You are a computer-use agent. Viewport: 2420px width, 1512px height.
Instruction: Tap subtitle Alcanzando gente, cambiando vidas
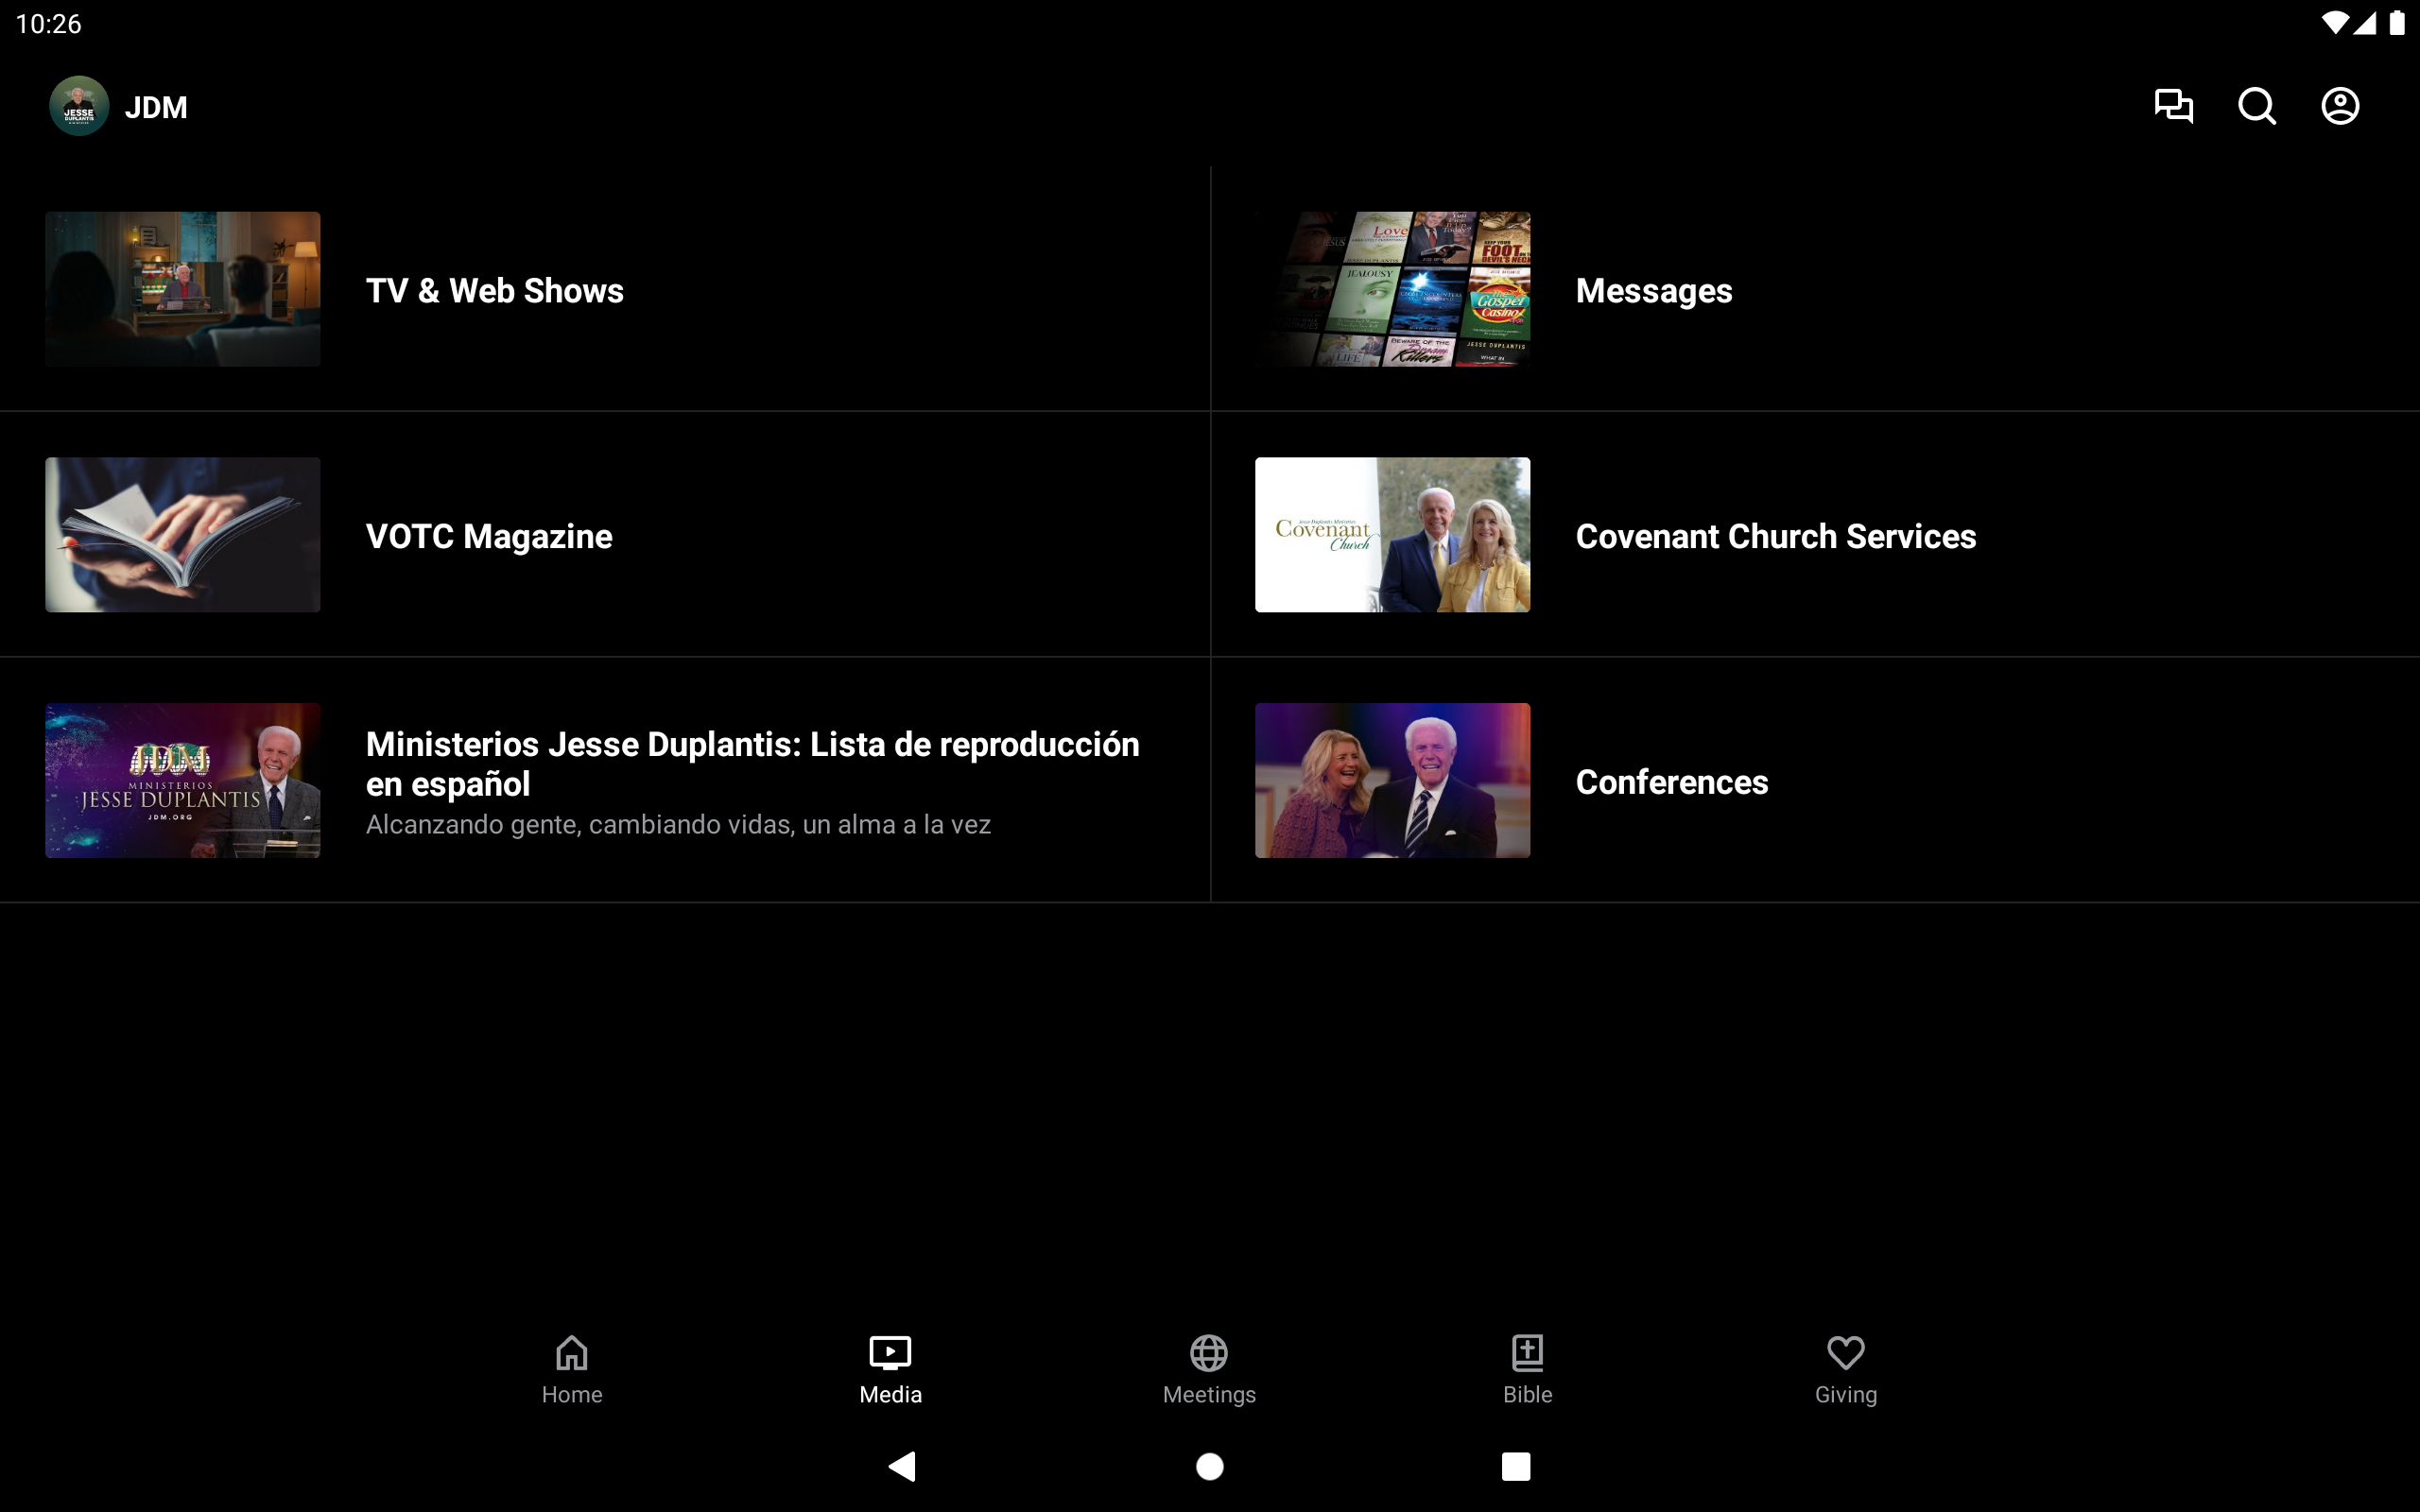[x=678, y=825]
